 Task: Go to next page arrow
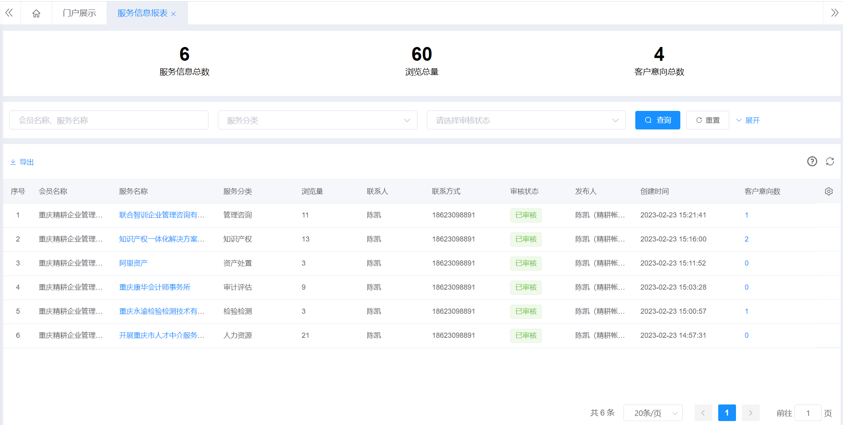point(751,413)
